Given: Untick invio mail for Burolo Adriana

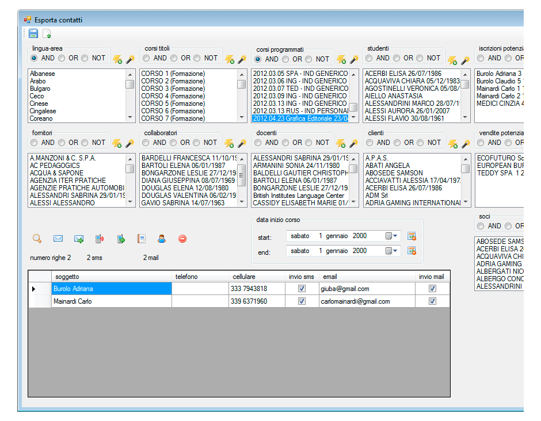Looking at the screenshot, I should coord(432,289).
